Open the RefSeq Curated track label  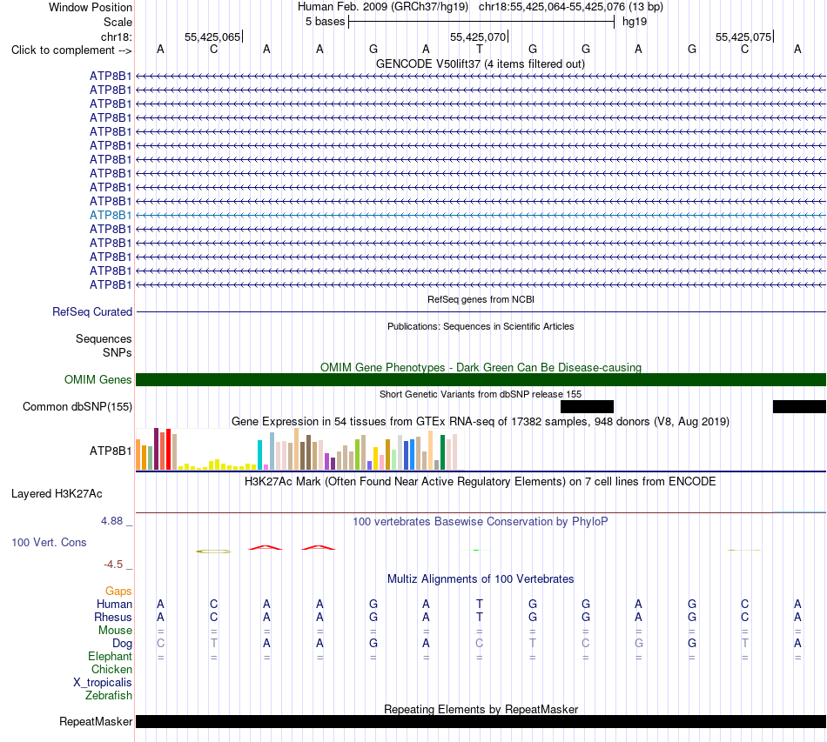point(91,312)
